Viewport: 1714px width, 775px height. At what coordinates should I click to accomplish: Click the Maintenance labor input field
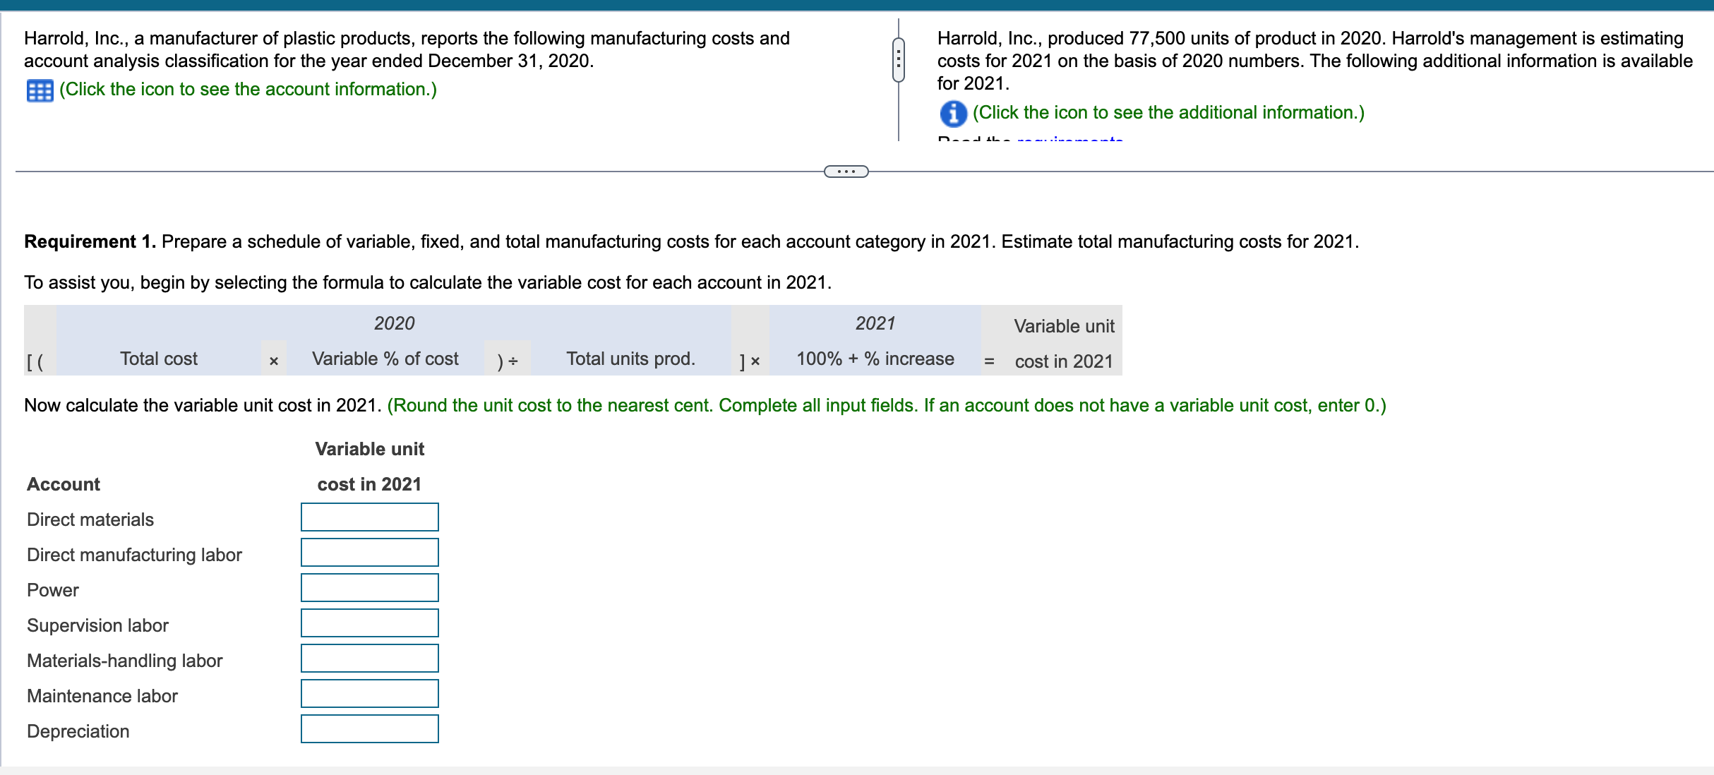369,693
